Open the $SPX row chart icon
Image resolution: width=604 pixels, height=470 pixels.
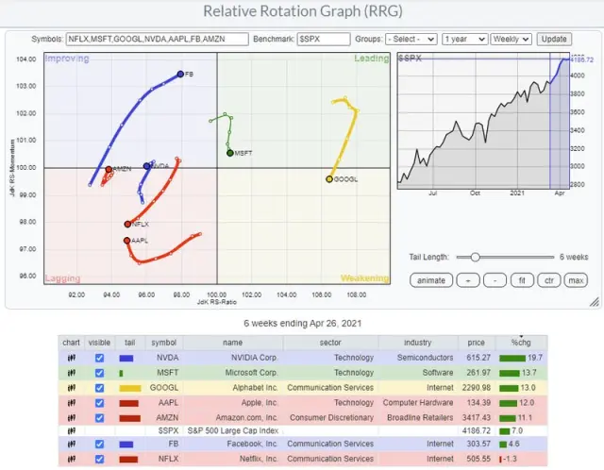tap(72, 430)
